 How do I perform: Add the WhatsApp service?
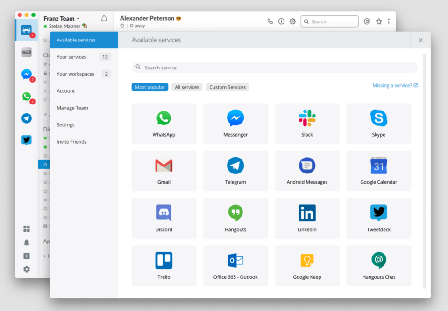[164, 123]
